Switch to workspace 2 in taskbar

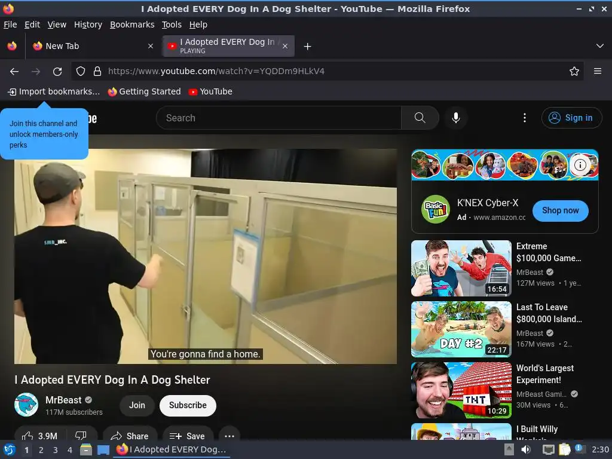pos(41,450)
